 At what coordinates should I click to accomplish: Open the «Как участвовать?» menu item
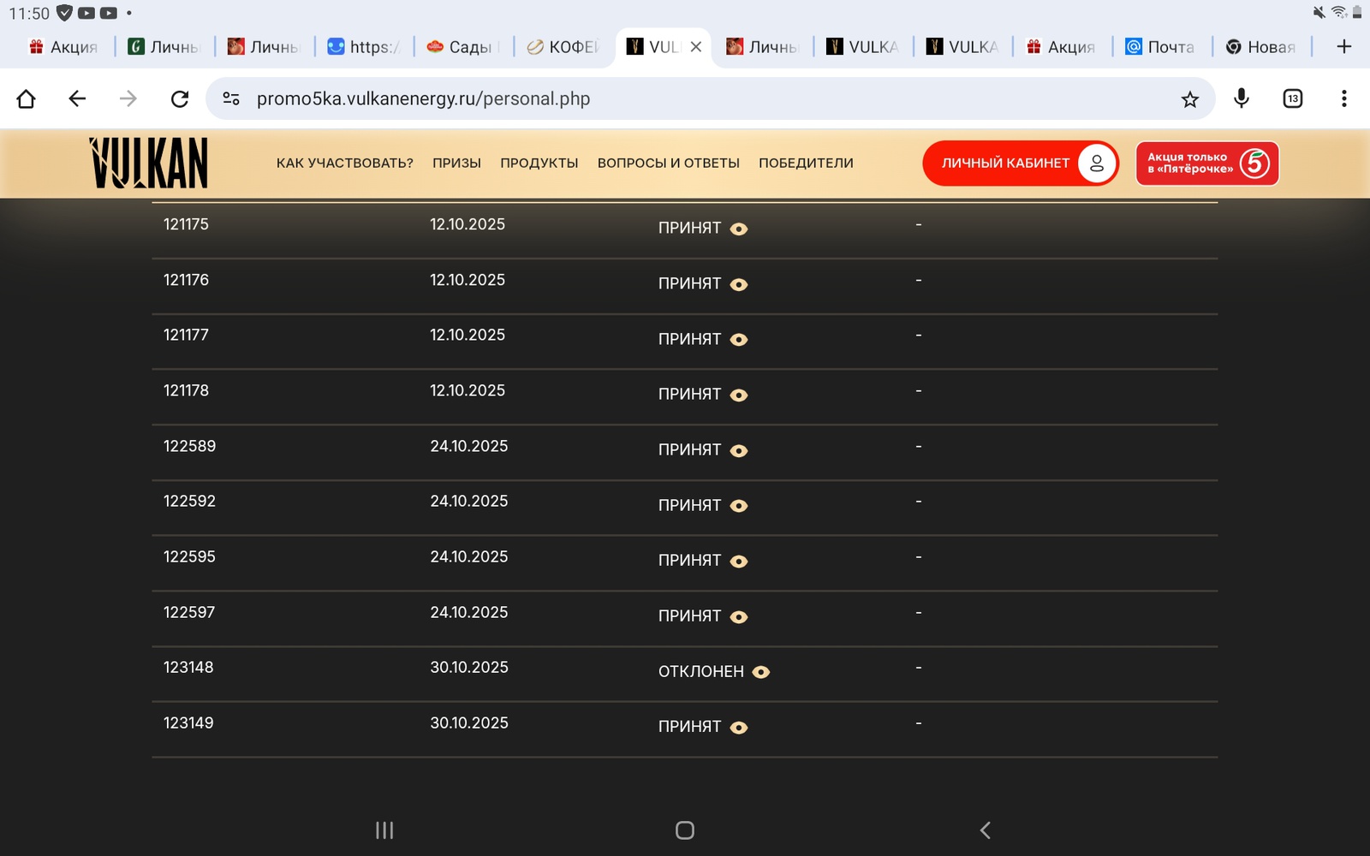coord(344,163)
